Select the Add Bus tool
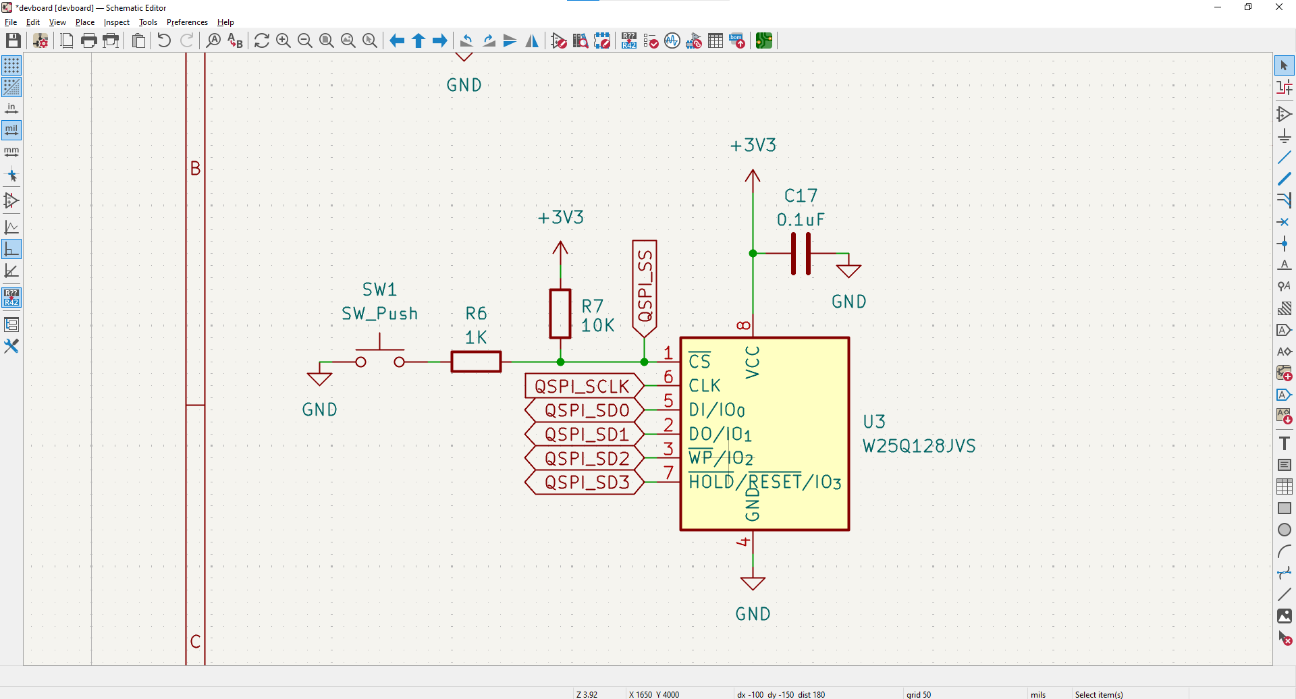The image size is (1296, 699). 1284,179
